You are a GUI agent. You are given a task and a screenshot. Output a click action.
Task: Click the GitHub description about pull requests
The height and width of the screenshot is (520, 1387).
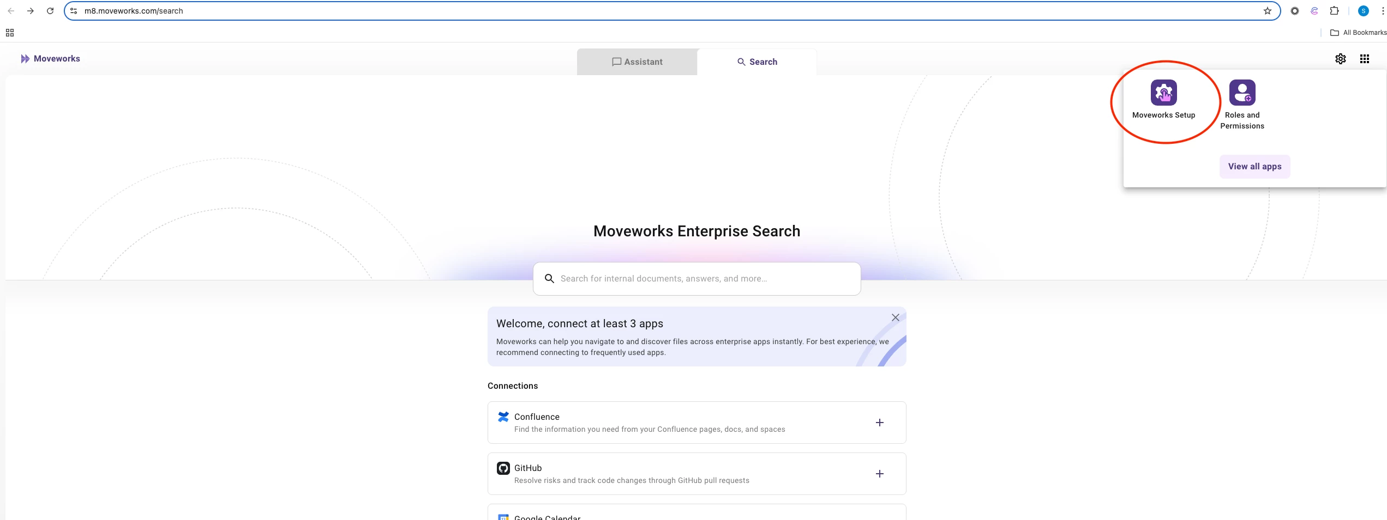(x=631, y=481)
